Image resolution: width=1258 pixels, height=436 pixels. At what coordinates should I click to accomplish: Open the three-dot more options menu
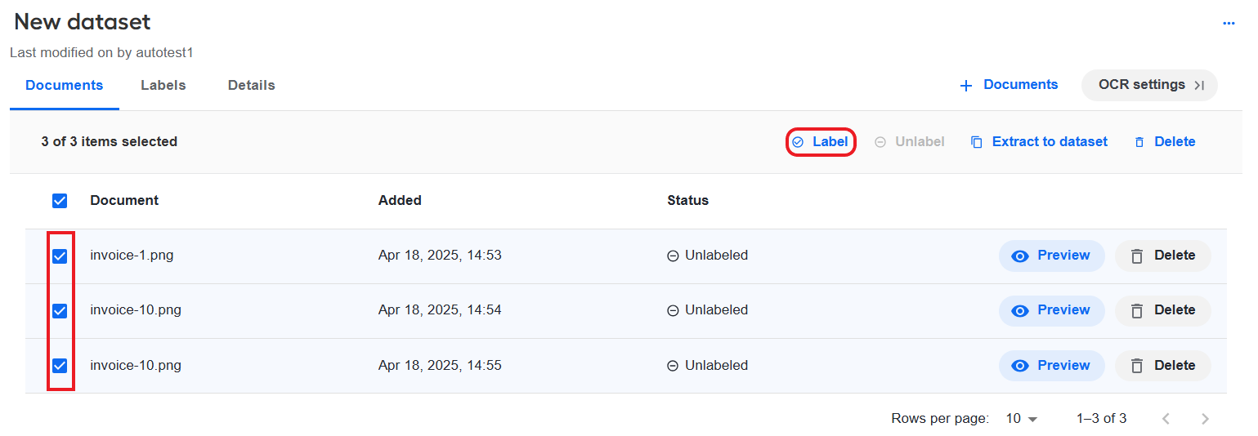[1228, 24]
